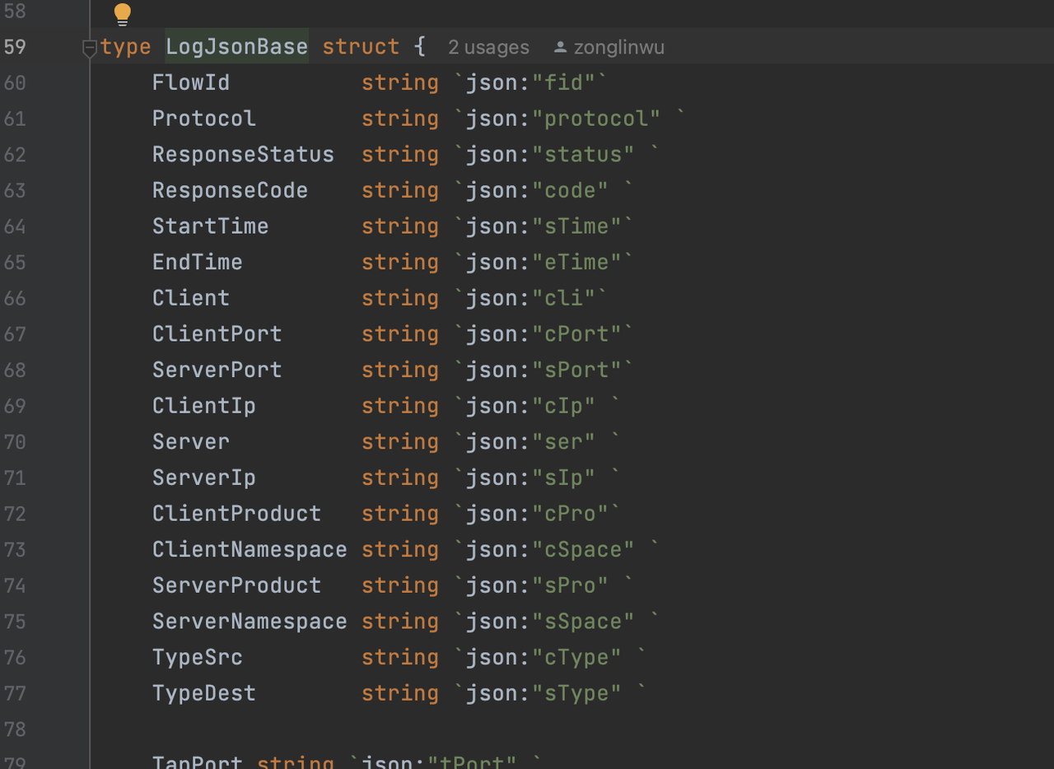Click the Client field on line 66
This screenshot has width=1054, height=769.
coord(191,298)
